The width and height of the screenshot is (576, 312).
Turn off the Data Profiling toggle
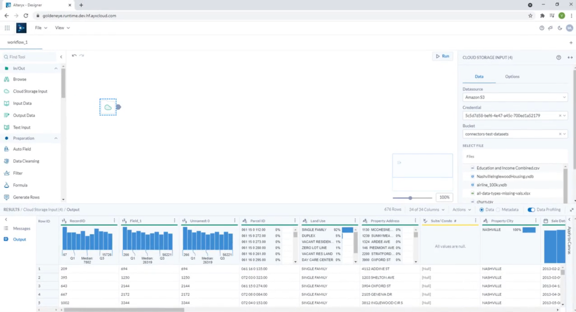531,210
